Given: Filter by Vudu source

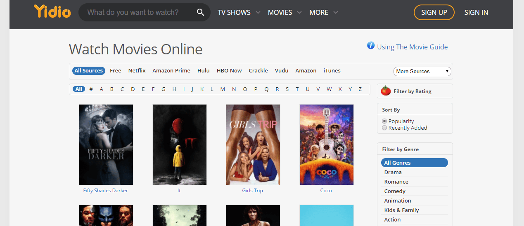Looking at the screenshot, I should tap(282, 71).
